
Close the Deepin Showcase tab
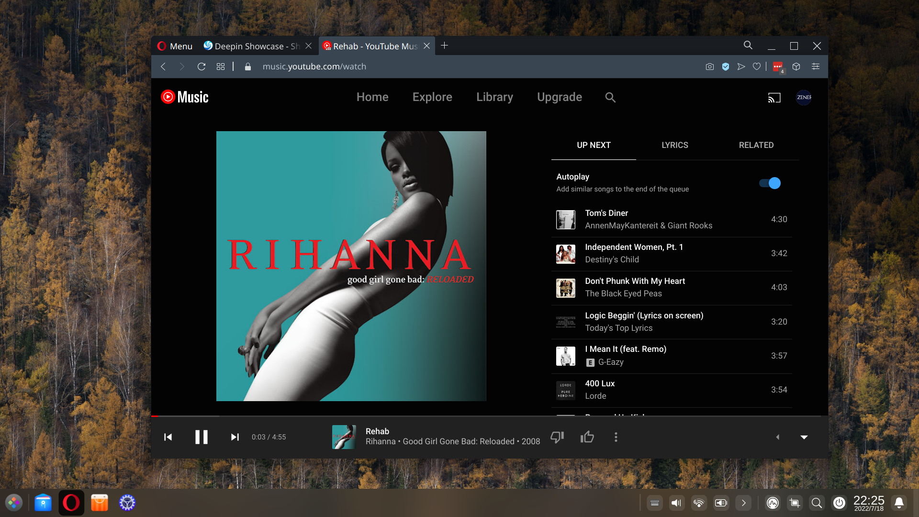click(x=309, y=46)
